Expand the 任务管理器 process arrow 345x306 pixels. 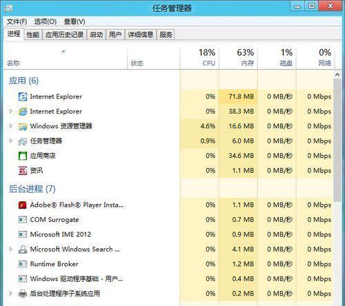click(x=10, y=141)
